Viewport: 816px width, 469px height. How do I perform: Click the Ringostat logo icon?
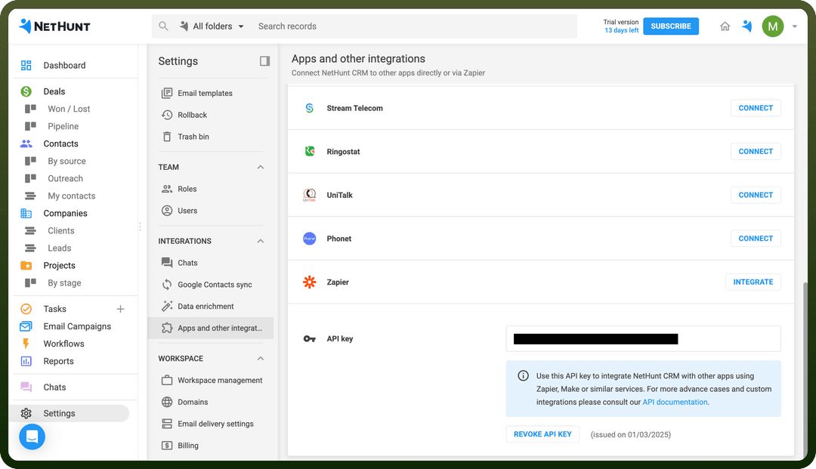(310, 151)
